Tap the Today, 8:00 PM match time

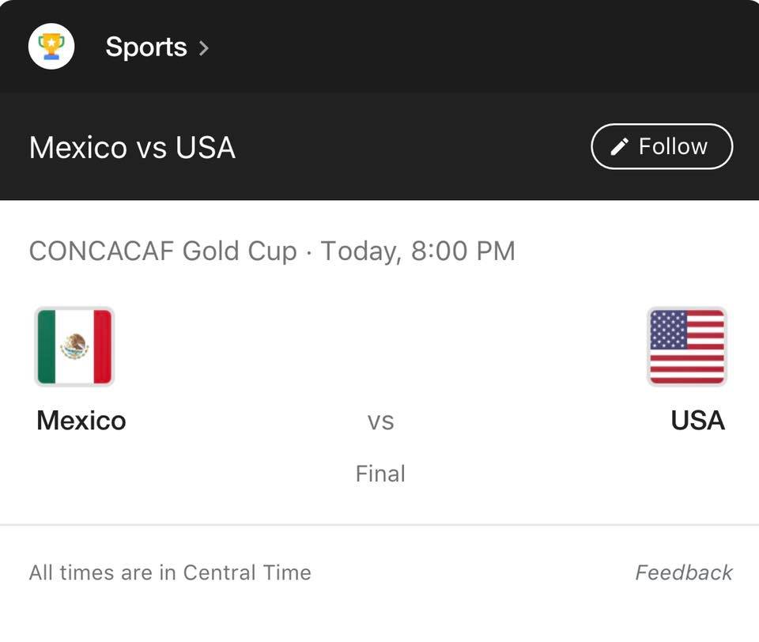[417, 251]
